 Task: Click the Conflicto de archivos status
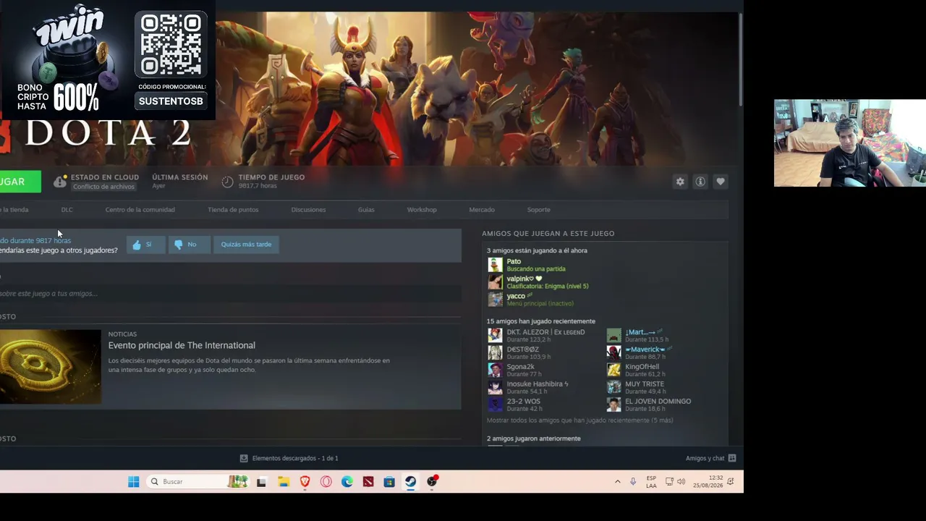pyautogui.click(x=103, y=187)
